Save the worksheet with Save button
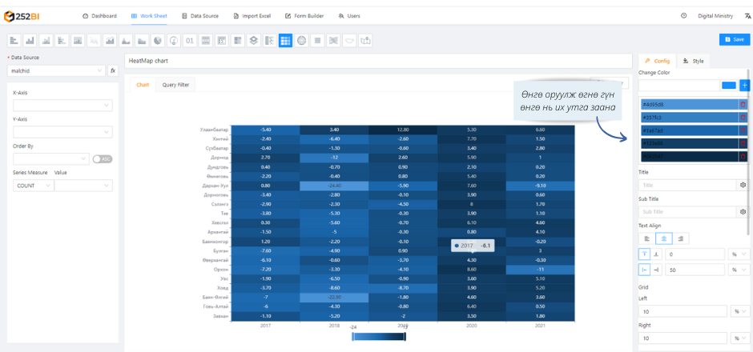 pos(735,39)
